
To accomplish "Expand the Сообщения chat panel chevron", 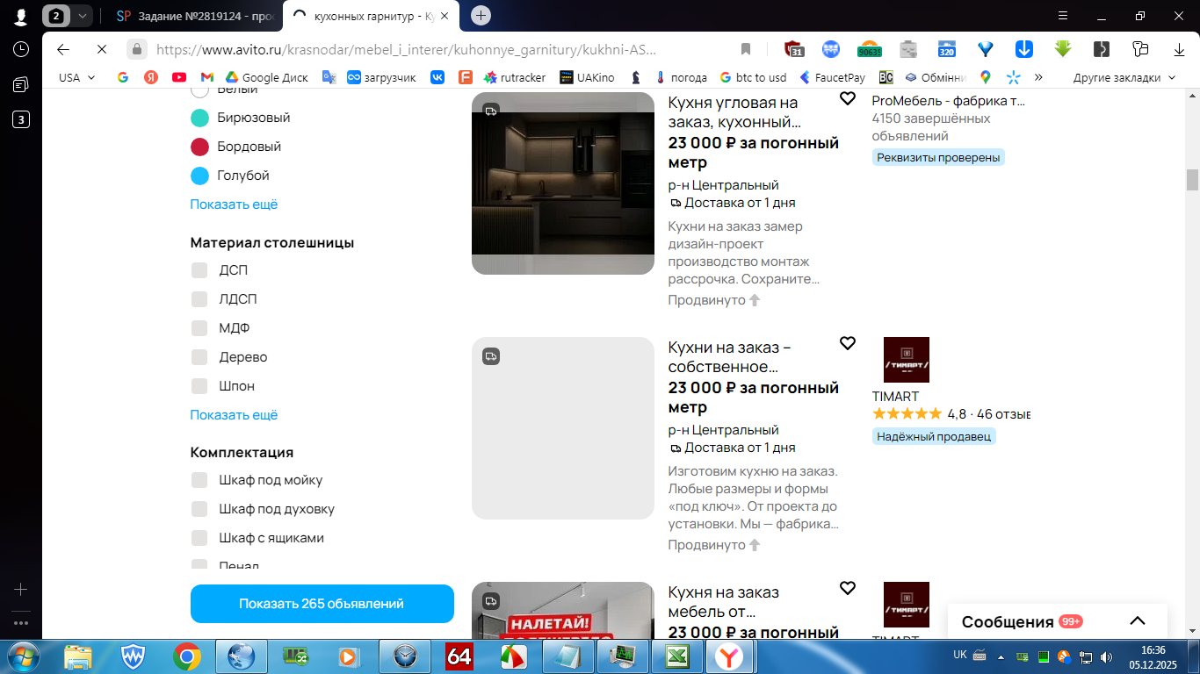I will click(1138, 621).
